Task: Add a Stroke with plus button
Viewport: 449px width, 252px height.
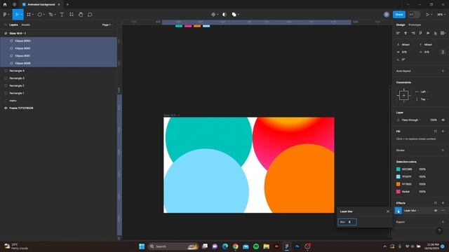Action: click(x=443, y=150)
